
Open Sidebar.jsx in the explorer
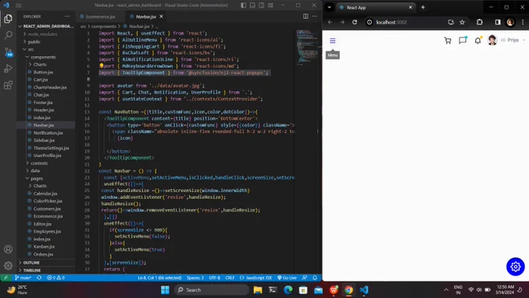(x=44, y=140)
